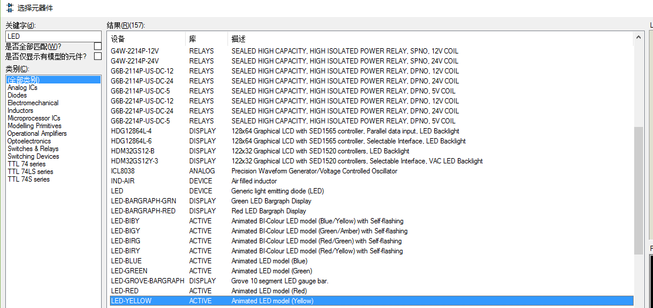The height and width of the screenshot is (308, 653).
Task: Select the Switching Devices category
Action: pos(53,156)
